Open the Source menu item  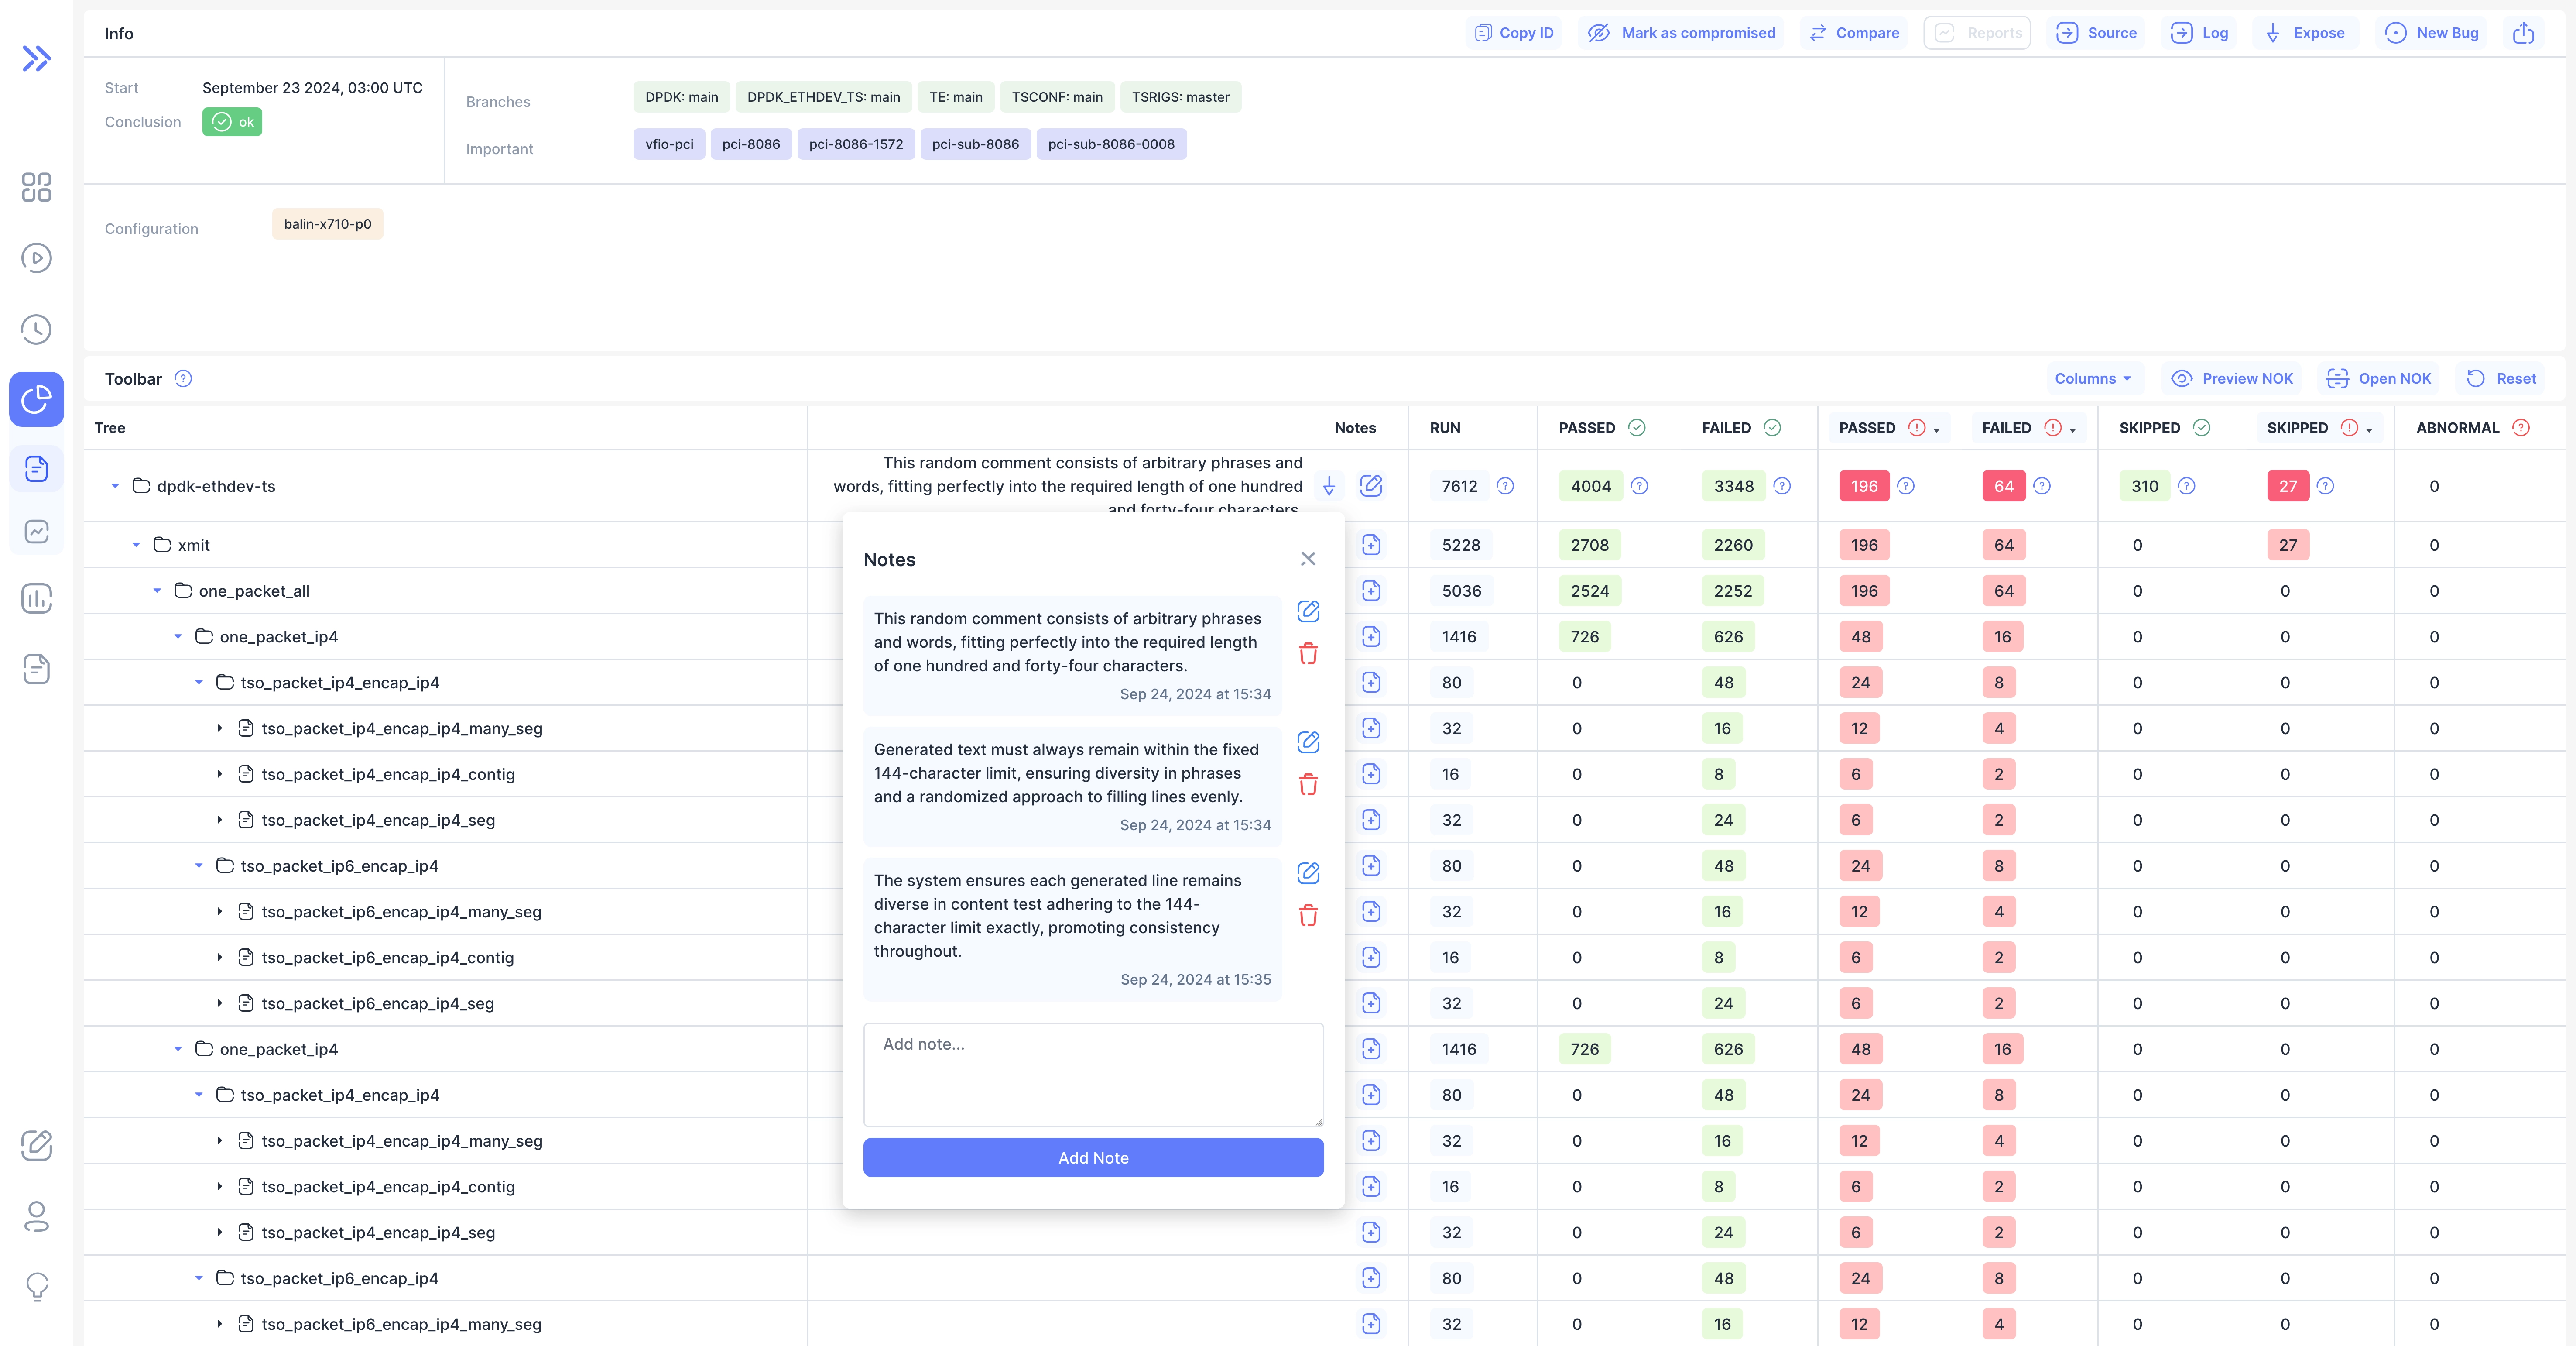2096,33
